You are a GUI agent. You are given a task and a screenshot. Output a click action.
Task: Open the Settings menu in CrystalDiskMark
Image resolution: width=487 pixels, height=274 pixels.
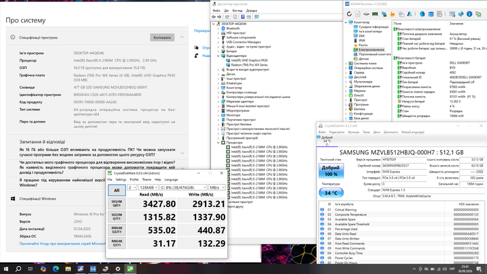click(x=121, y=179)
